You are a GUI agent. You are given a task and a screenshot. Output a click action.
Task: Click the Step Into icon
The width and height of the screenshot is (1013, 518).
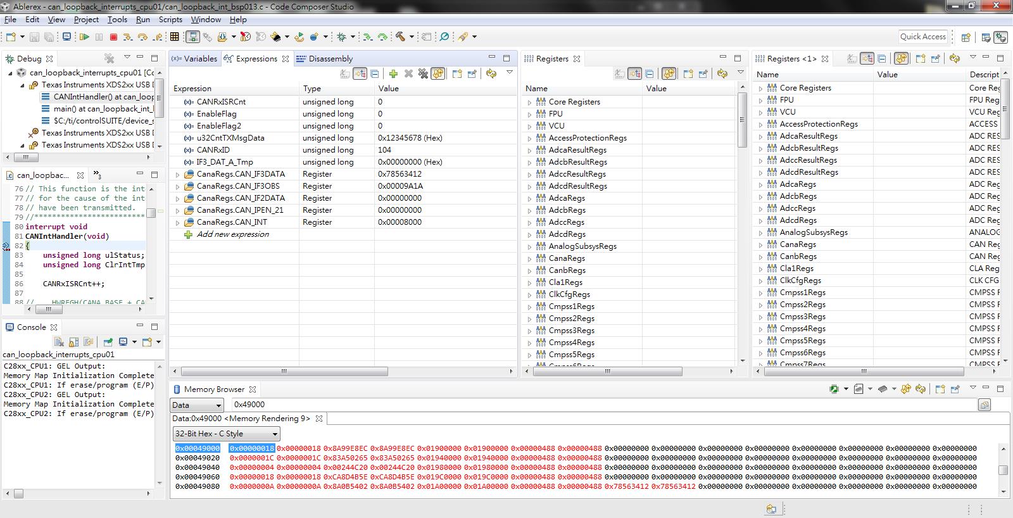pos(129,37)
